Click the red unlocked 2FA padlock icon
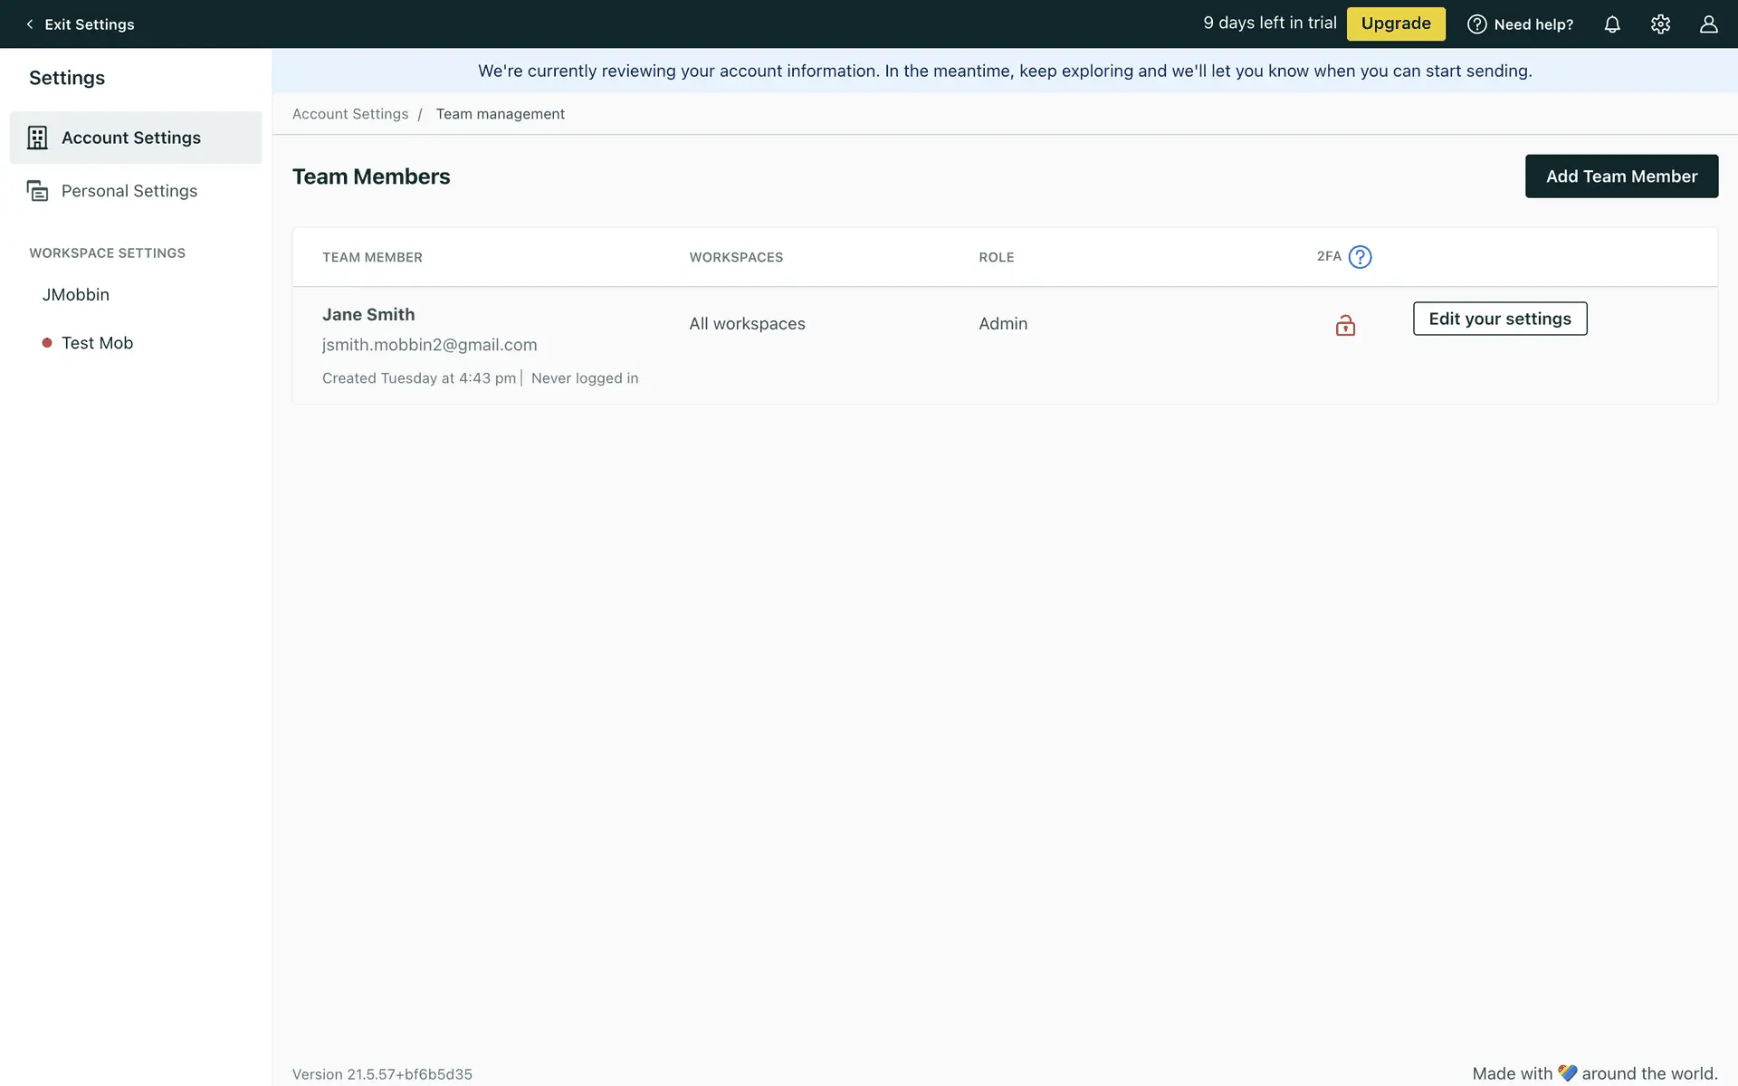The image size is (1738, 1086). coord(1345,325)
